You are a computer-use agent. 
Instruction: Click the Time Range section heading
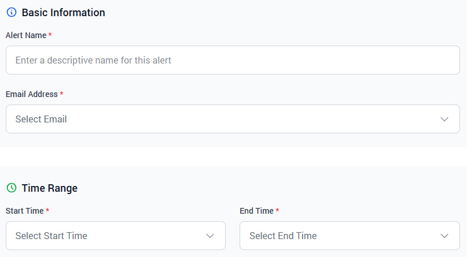(x=50, y=188)
